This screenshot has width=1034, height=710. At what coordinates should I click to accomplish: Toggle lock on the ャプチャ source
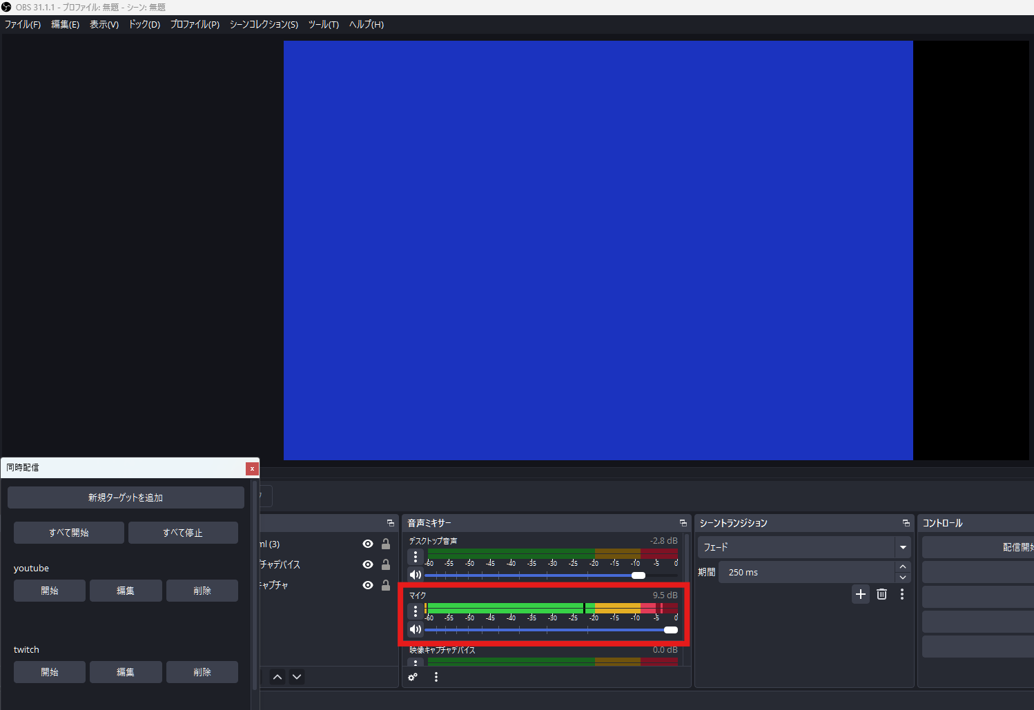click(386, 585)
